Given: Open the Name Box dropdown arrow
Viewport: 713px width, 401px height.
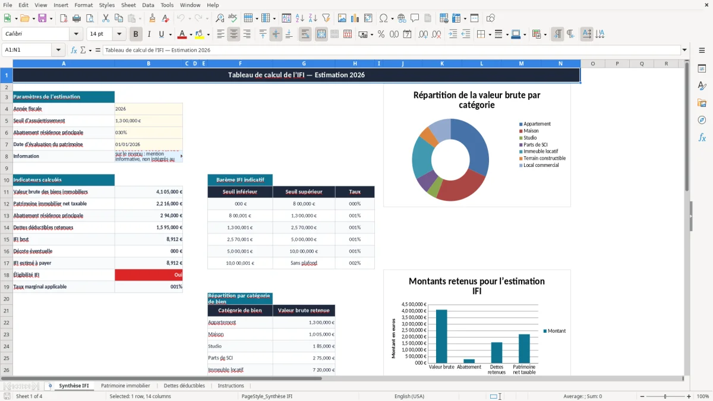Looking at the screenshot, I should [x=58, y=50].
